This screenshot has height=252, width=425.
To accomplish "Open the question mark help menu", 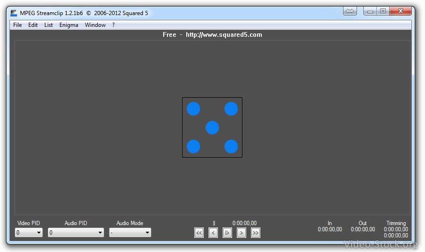I will point(113,25).
